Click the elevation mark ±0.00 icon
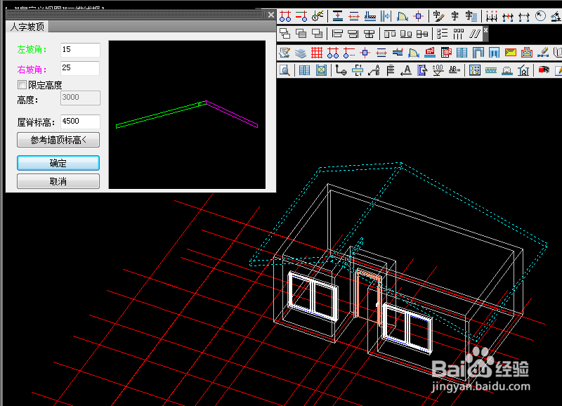This screenshot has height=406, width=562. click(x=438, y=70)
